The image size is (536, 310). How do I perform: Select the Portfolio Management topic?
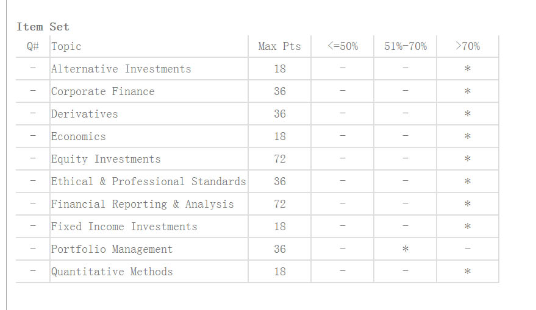pos(112,249)
